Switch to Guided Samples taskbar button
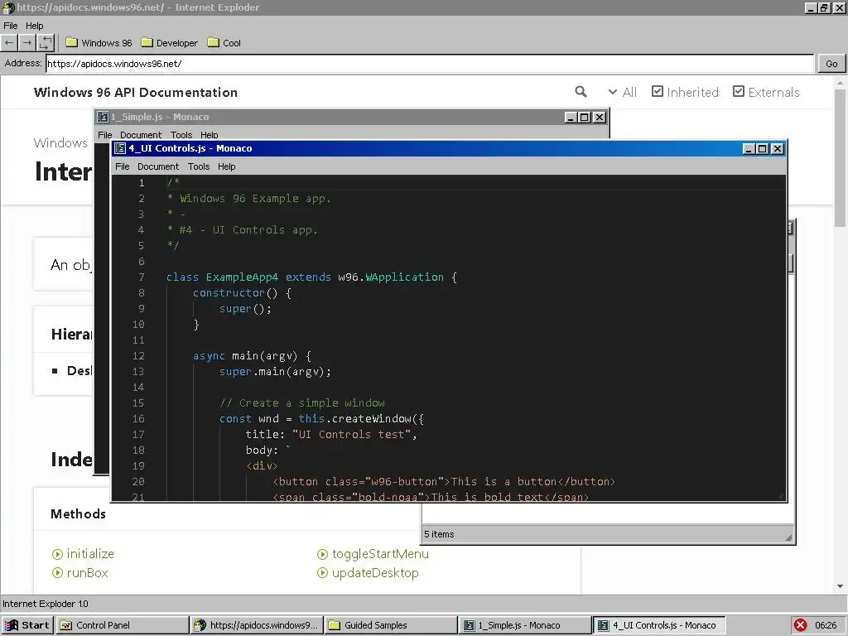This screenshot has width=848, height=636. [391, 625]
